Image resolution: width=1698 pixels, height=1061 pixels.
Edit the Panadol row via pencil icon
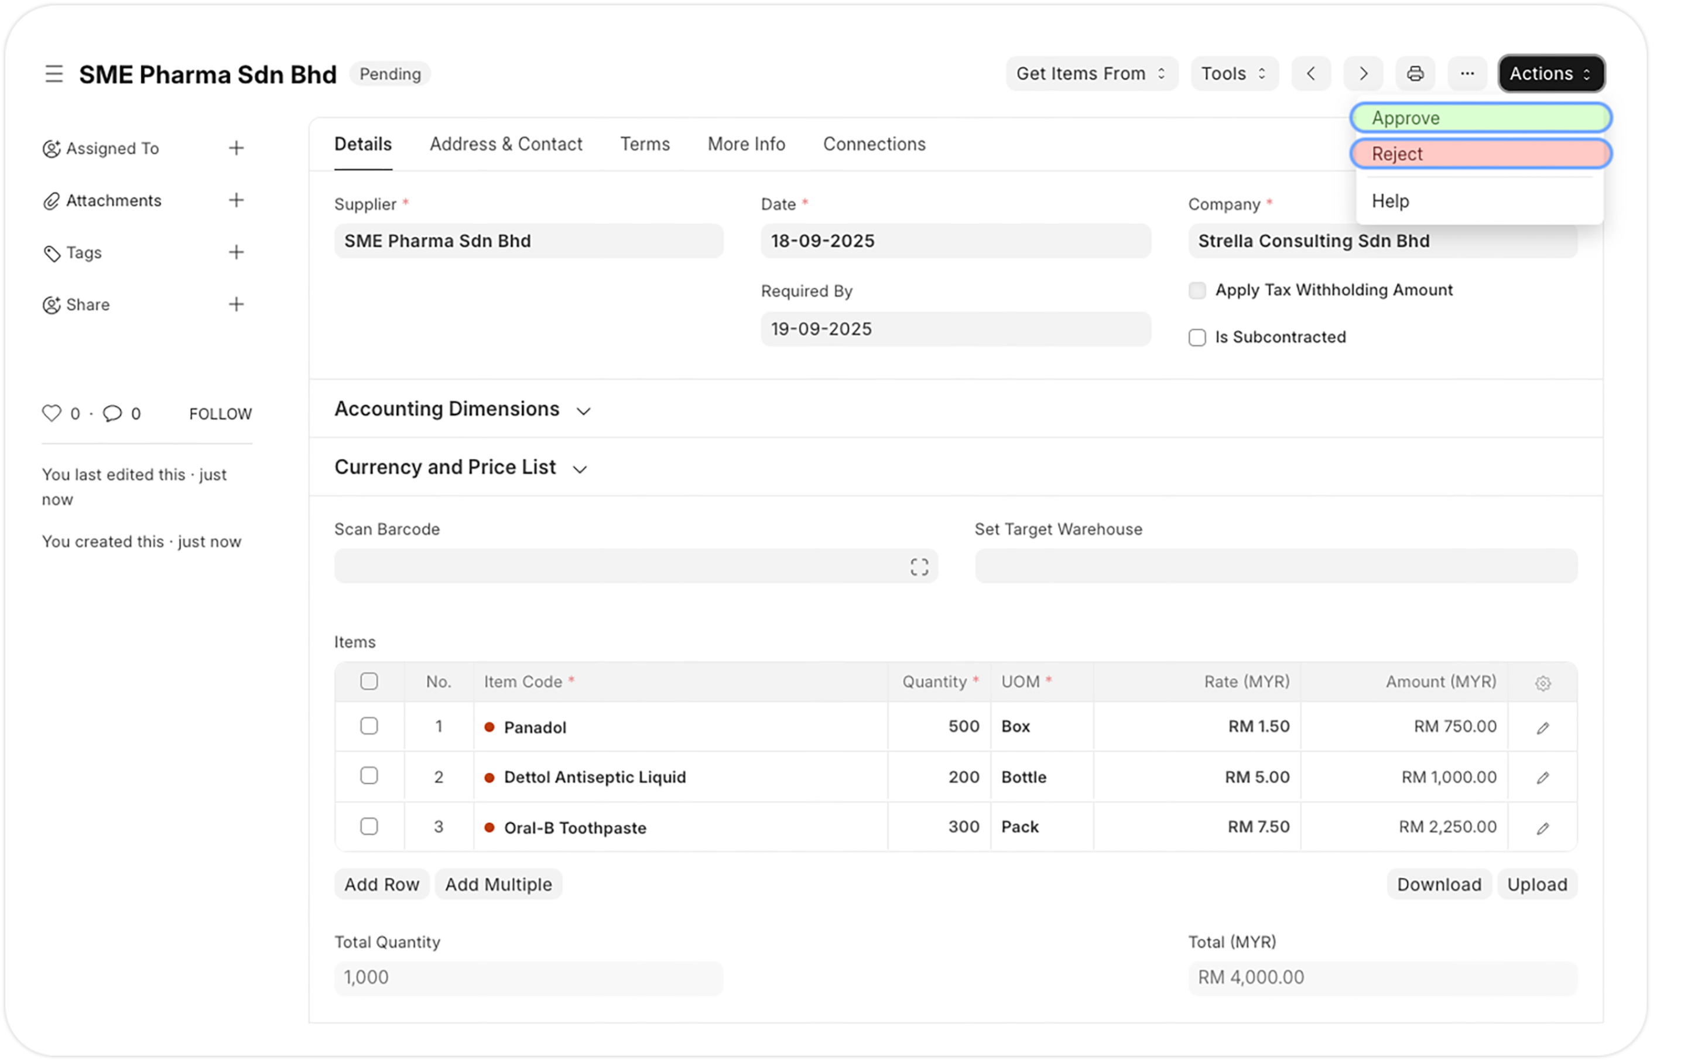pyautogui.click(x=1542, y=728)
